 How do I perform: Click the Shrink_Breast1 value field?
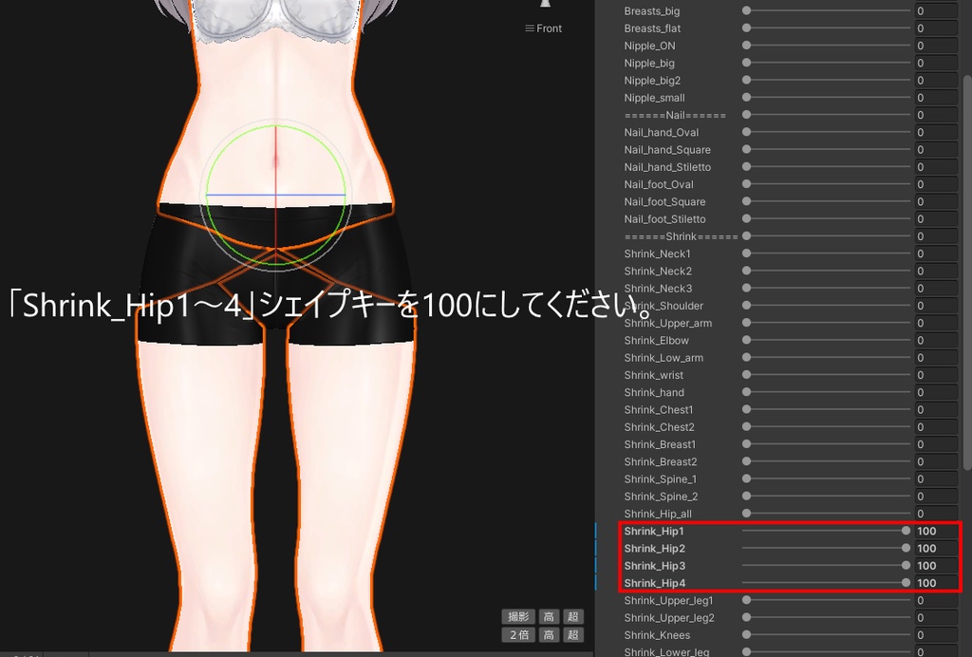point(936,445)
